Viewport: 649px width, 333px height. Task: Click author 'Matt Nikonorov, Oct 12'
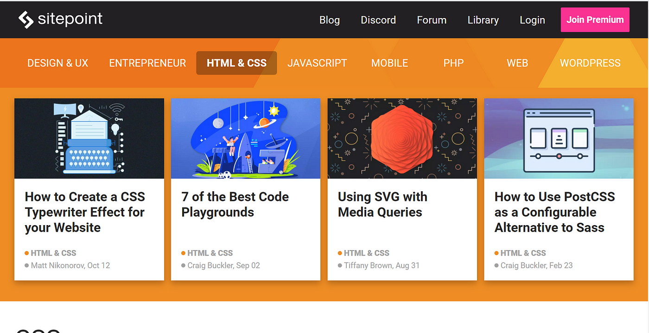tap(70, 265)
